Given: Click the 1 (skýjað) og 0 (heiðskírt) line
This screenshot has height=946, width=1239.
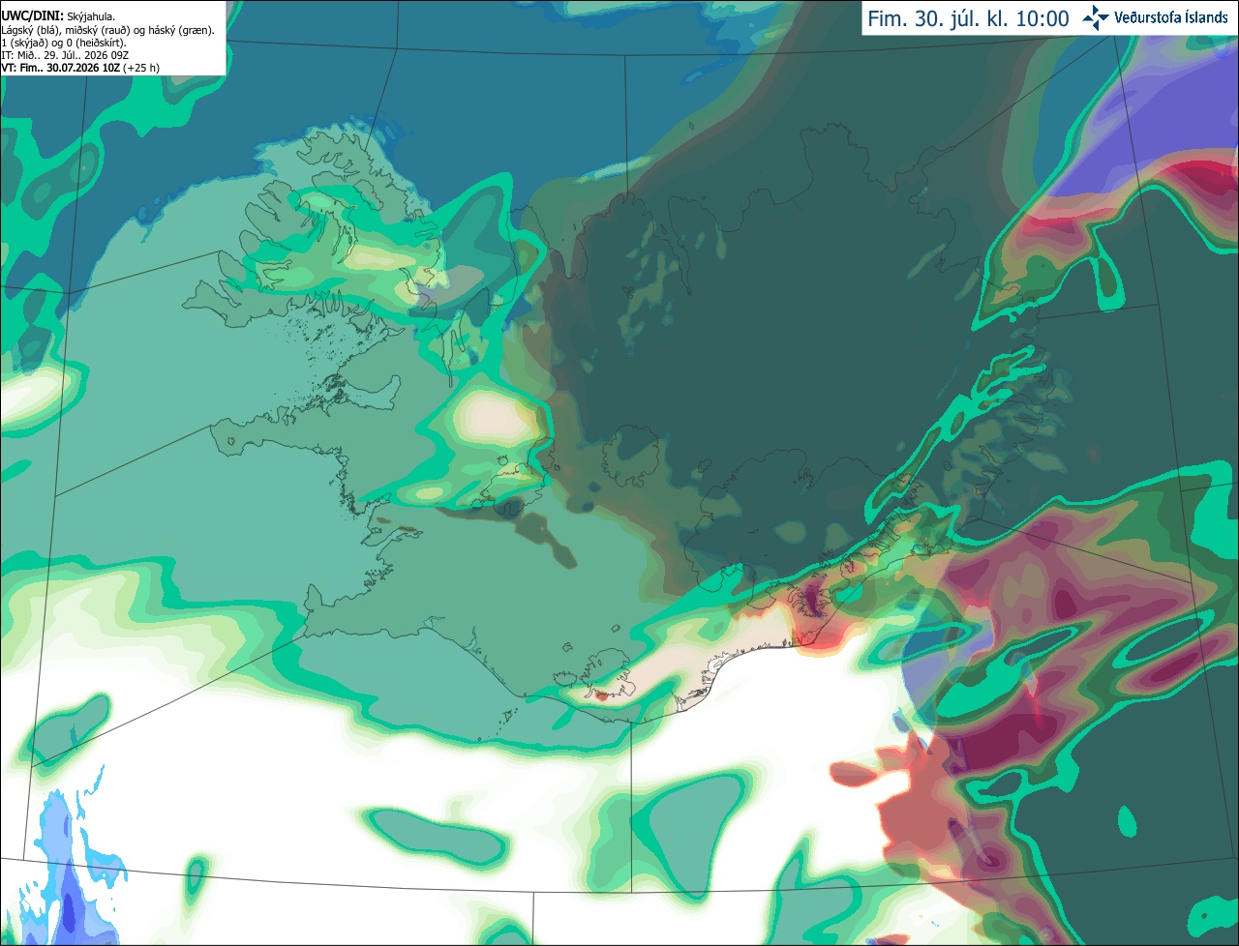Looking at the screenshot, I should pyautogui.click(x=64, y=43).
